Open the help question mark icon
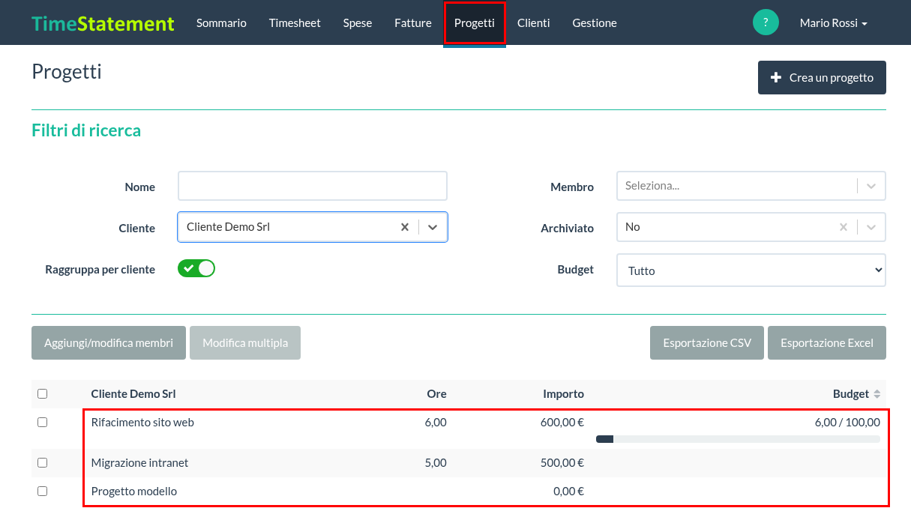Screen dimensions: 911x508 point(766,22)
